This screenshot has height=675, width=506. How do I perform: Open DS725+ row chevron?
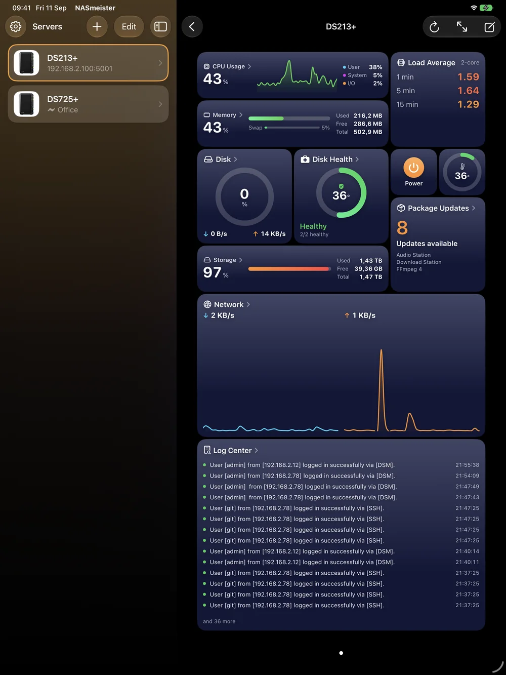[x=160, y=104]
